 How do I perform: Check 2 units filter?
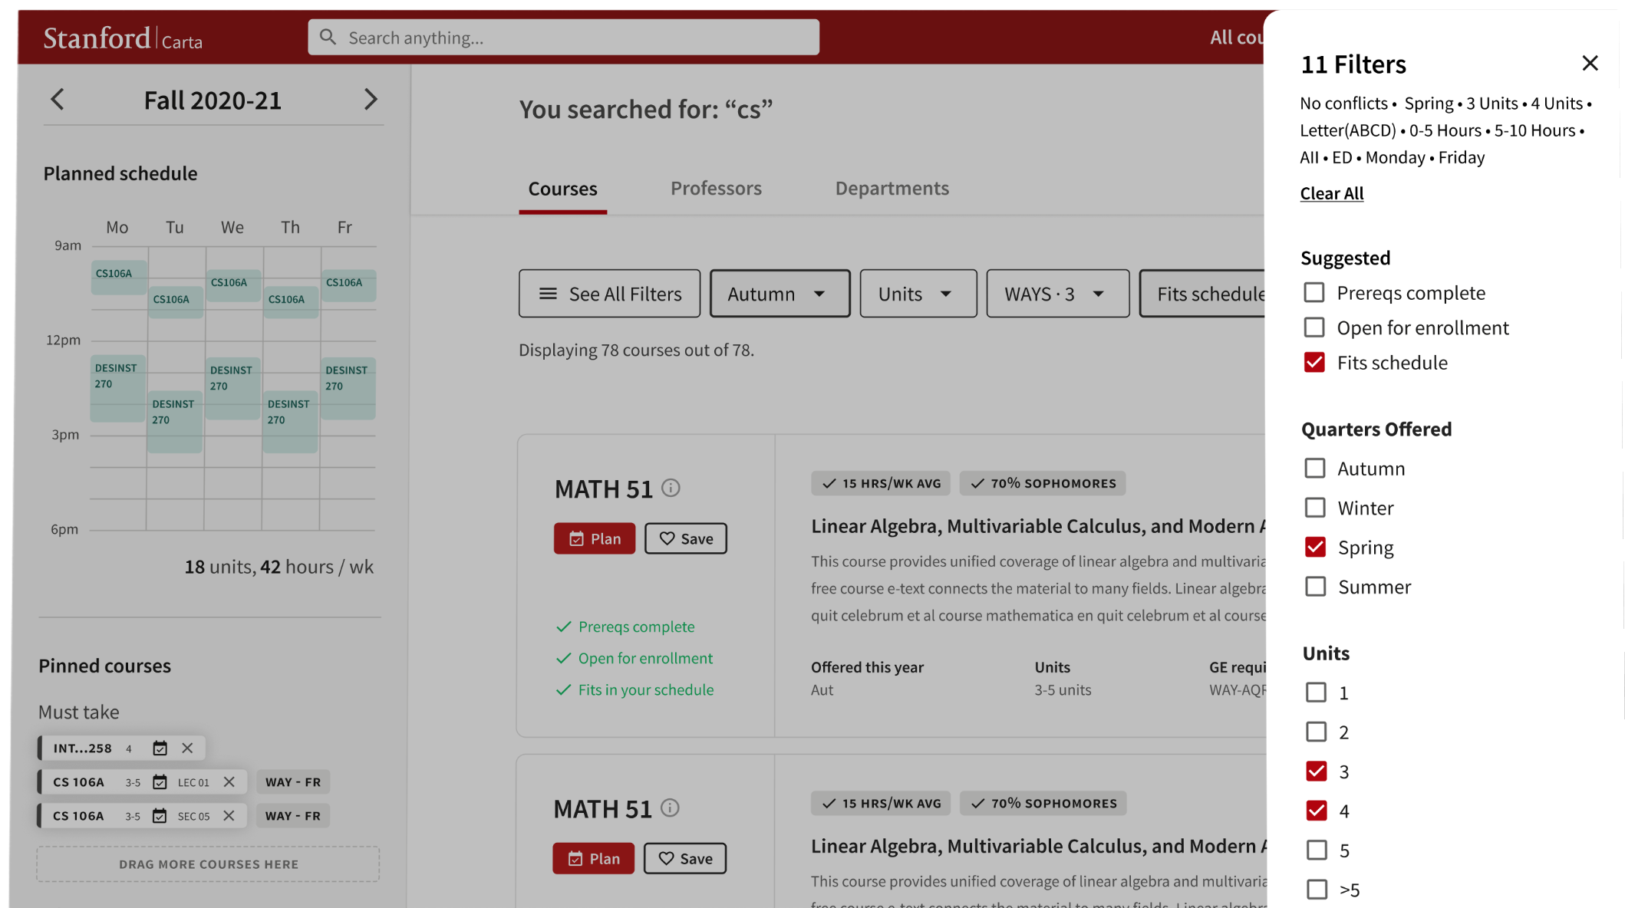[x=1316, y=732]
